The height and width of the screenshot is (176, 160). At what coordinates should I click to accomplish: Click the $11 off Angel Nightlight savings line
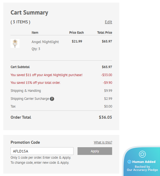pyautogui.click(x=46, y=75)
